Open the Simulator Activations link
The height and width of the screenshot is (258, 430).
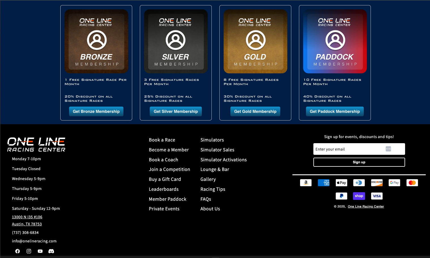tap(224, 160)
